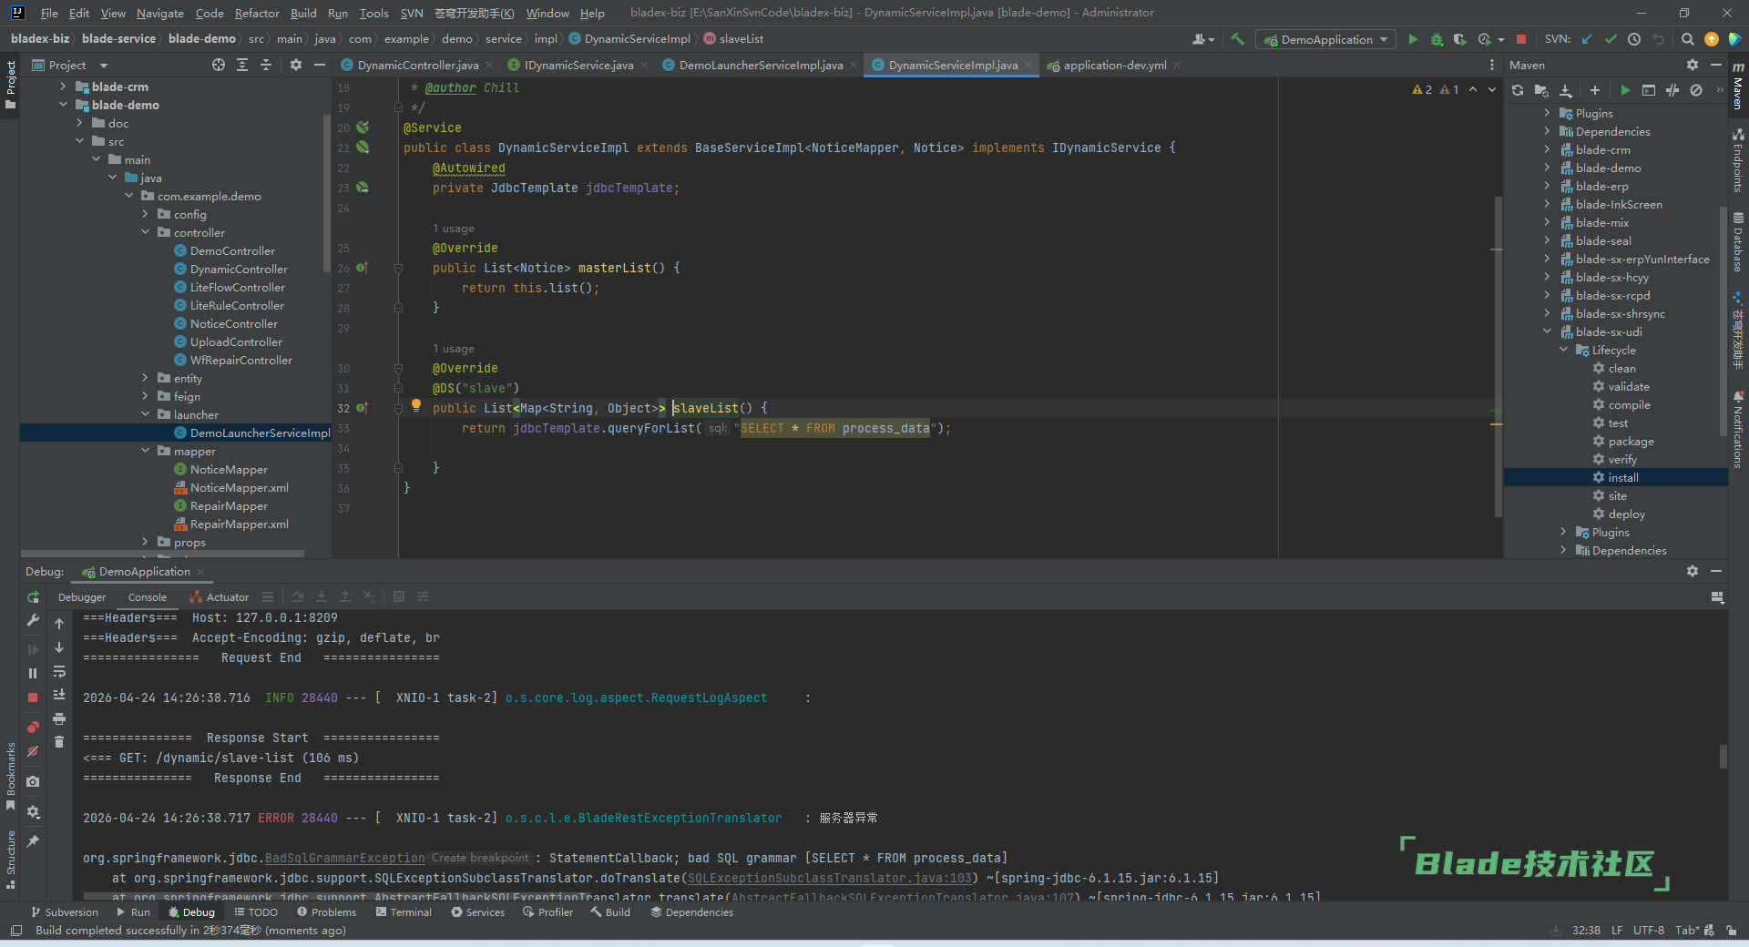1749x947 pixels.
Task: Clear the console with the trash icon
Action: 59,742
